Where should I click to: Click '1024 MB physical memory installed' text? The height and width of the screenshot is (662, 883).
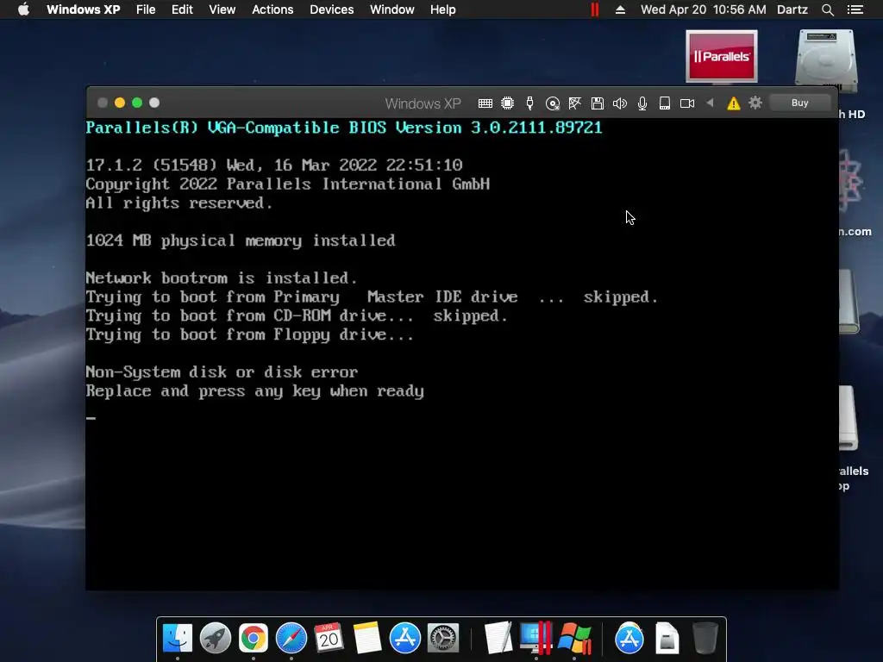click(241, 241)
